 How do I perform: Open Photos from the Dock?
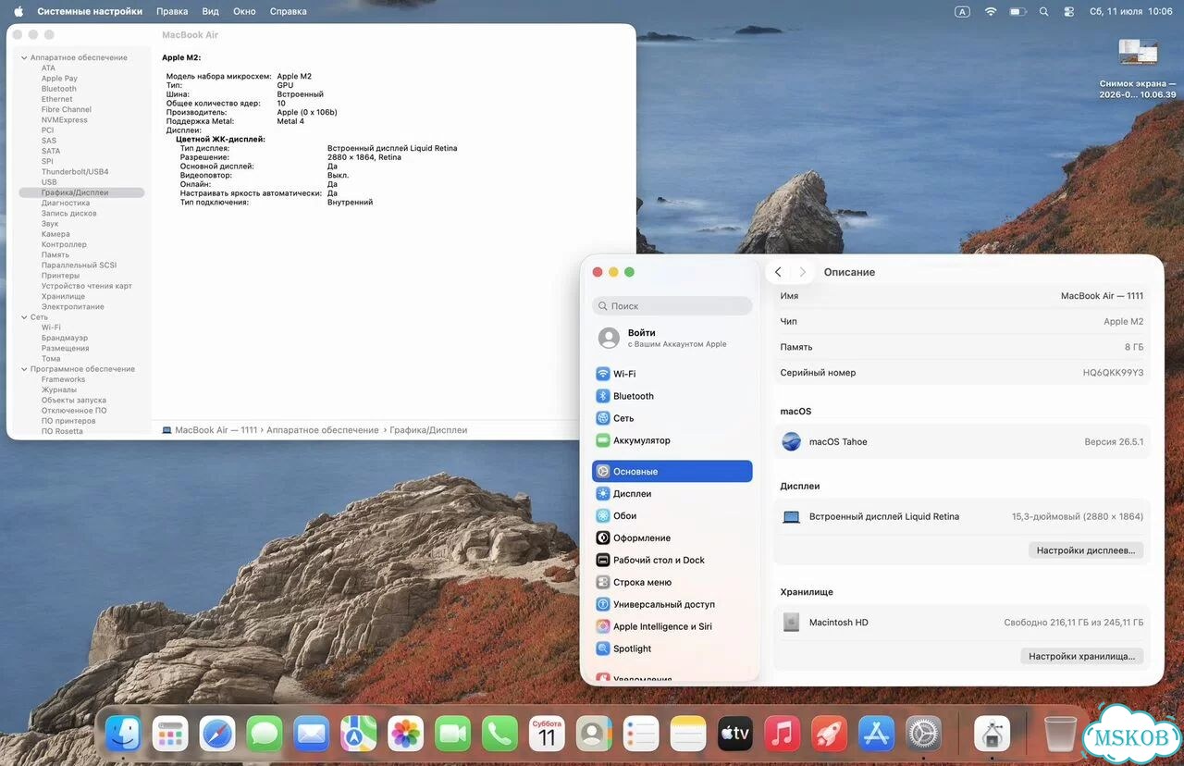(x=406, y=735)
